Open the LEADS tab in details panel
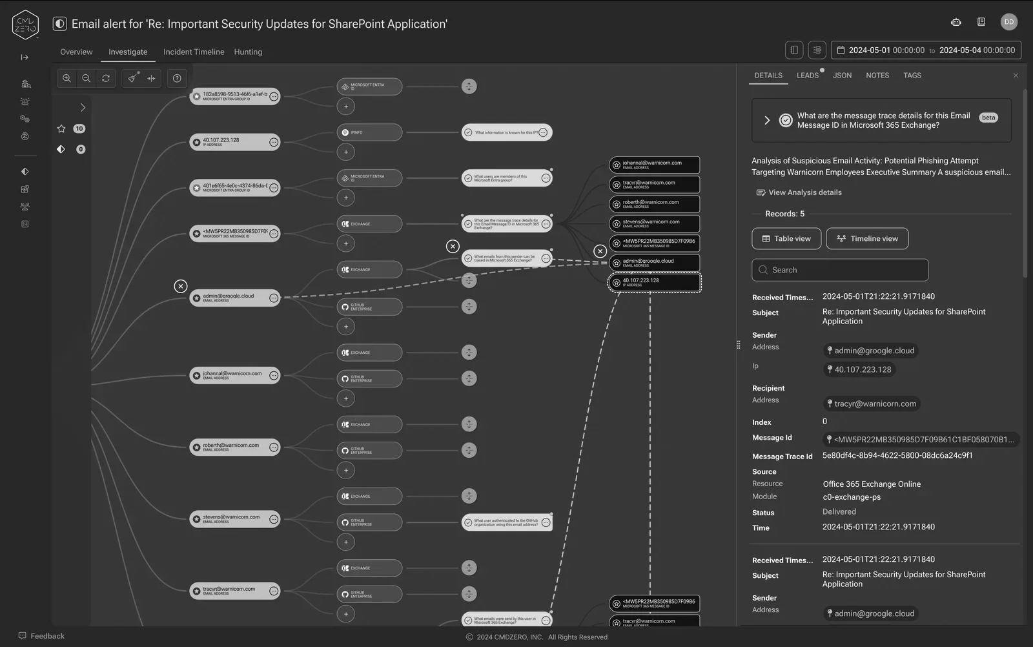The width and height of the screenshot is (1033, 647). pyautogui.click(x=808, y=76)
